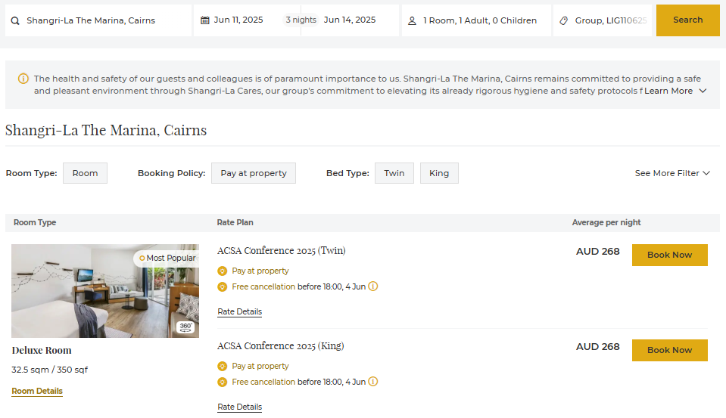Click the 3 nights label
This screenshot has height=418, width=726.
pyautogui.click(x=301, y=20)
